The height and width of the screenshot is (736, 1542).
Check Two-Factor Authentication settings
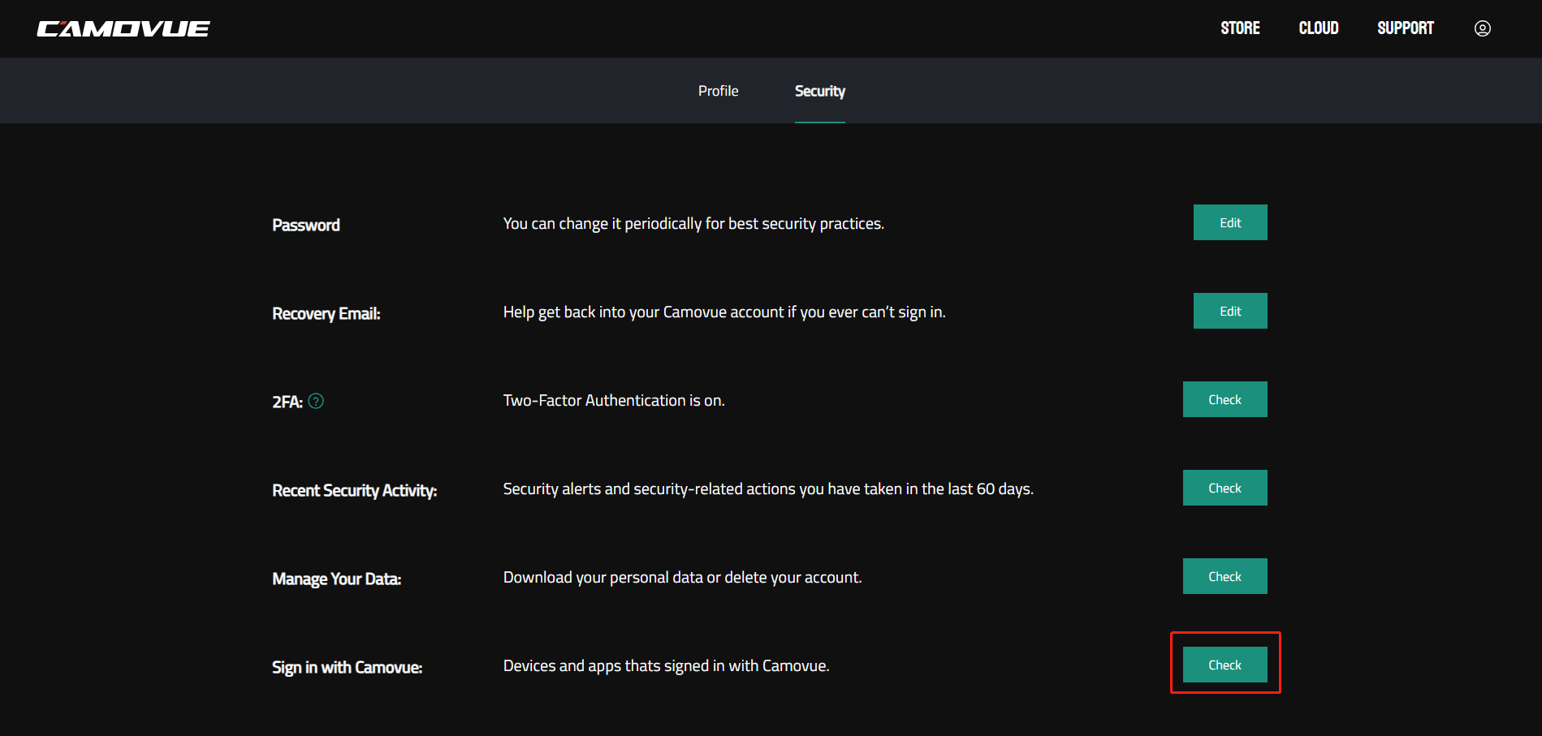[1225, 399]
